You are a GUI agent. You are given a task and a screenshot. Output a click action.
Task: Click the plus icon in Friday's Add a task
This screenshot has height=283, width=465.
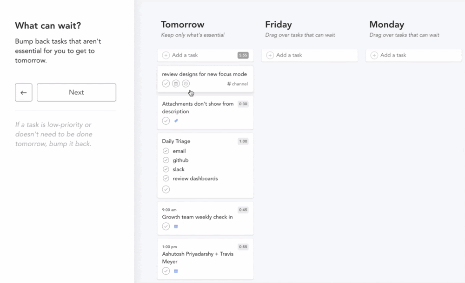tap(270, 55)
